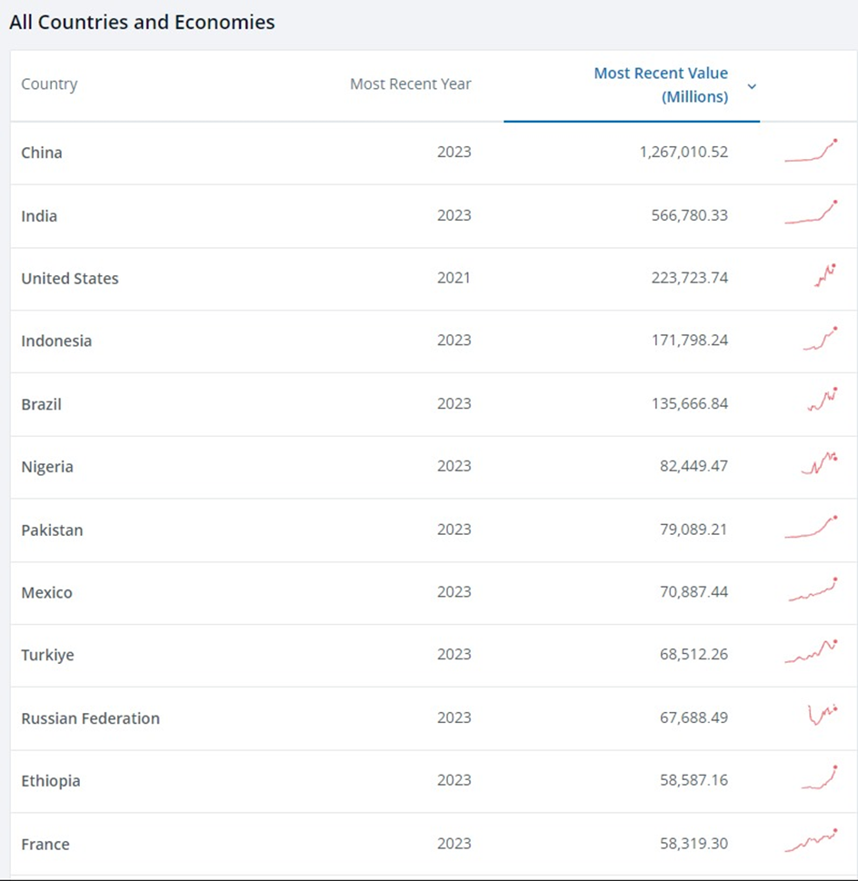
Task: Open the Turkiye country link
Action: 47,655
